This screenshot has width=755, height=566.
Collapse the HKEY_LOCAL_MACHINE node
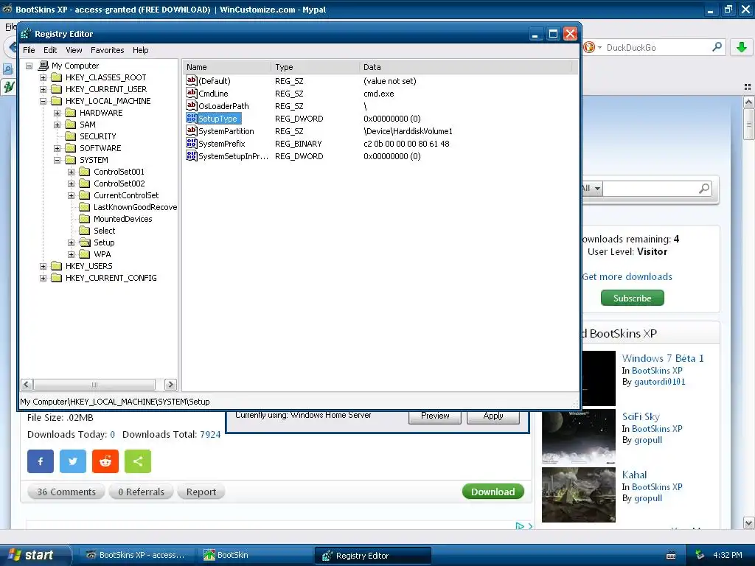(43, 101)
